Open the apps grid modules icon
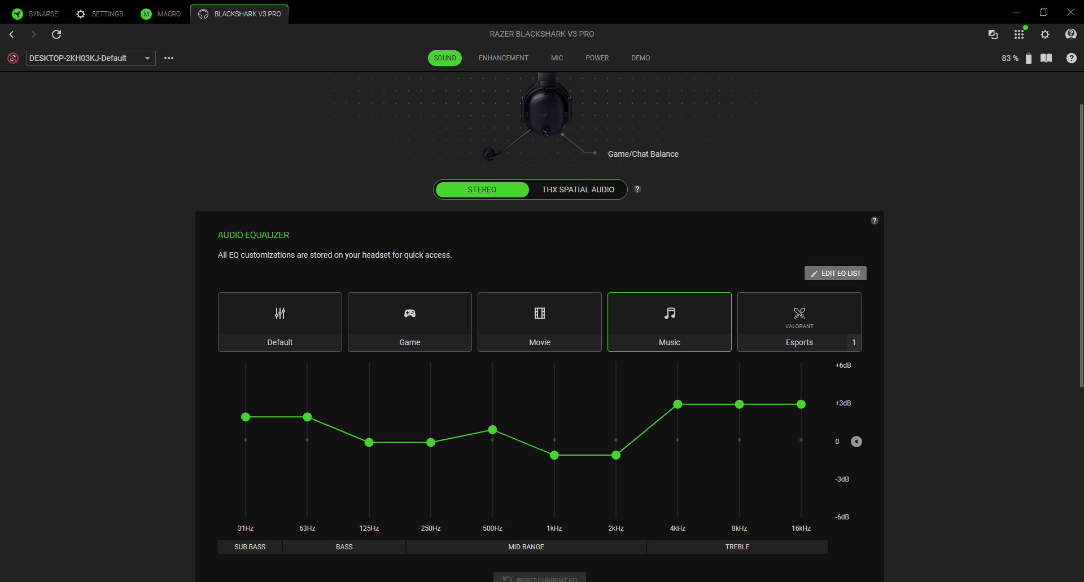Image resolution: width=1084 pixels, height=582 pixels. click(x=1019, y=34)
